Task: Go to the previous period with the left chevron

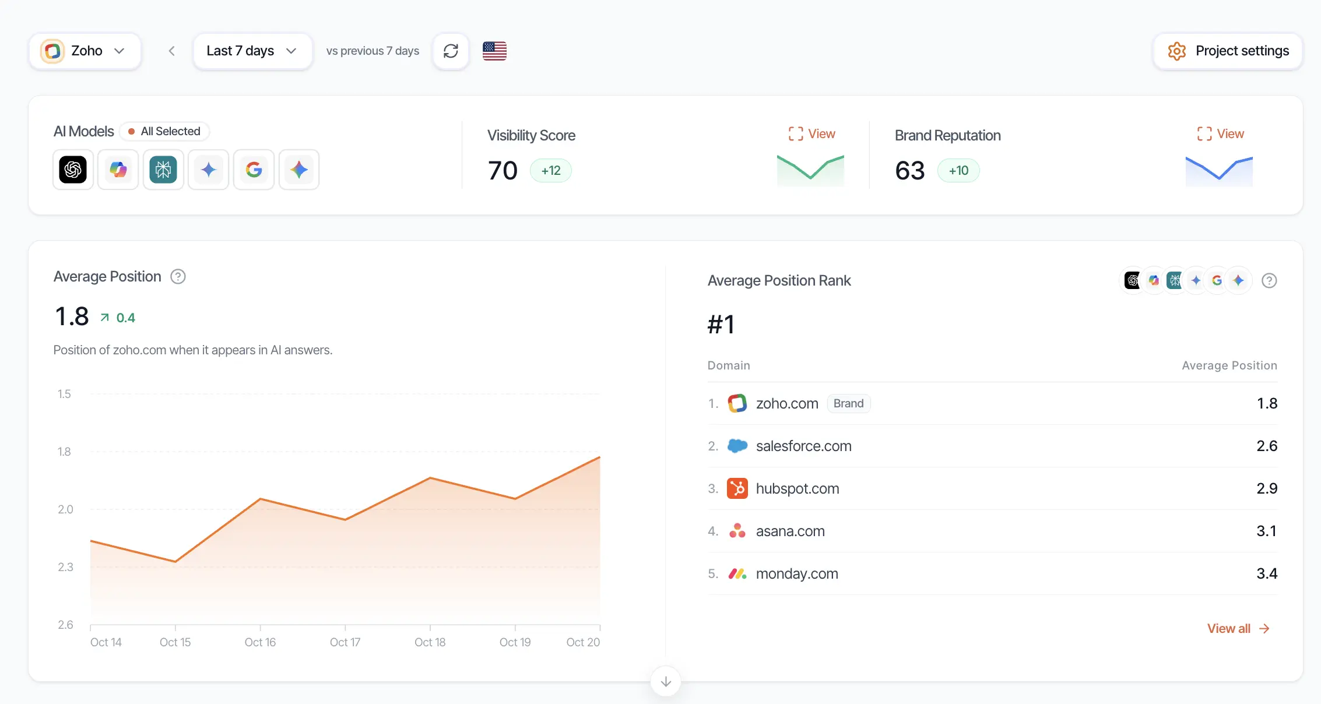Action: pyautogui.click(x=171, y=51)
